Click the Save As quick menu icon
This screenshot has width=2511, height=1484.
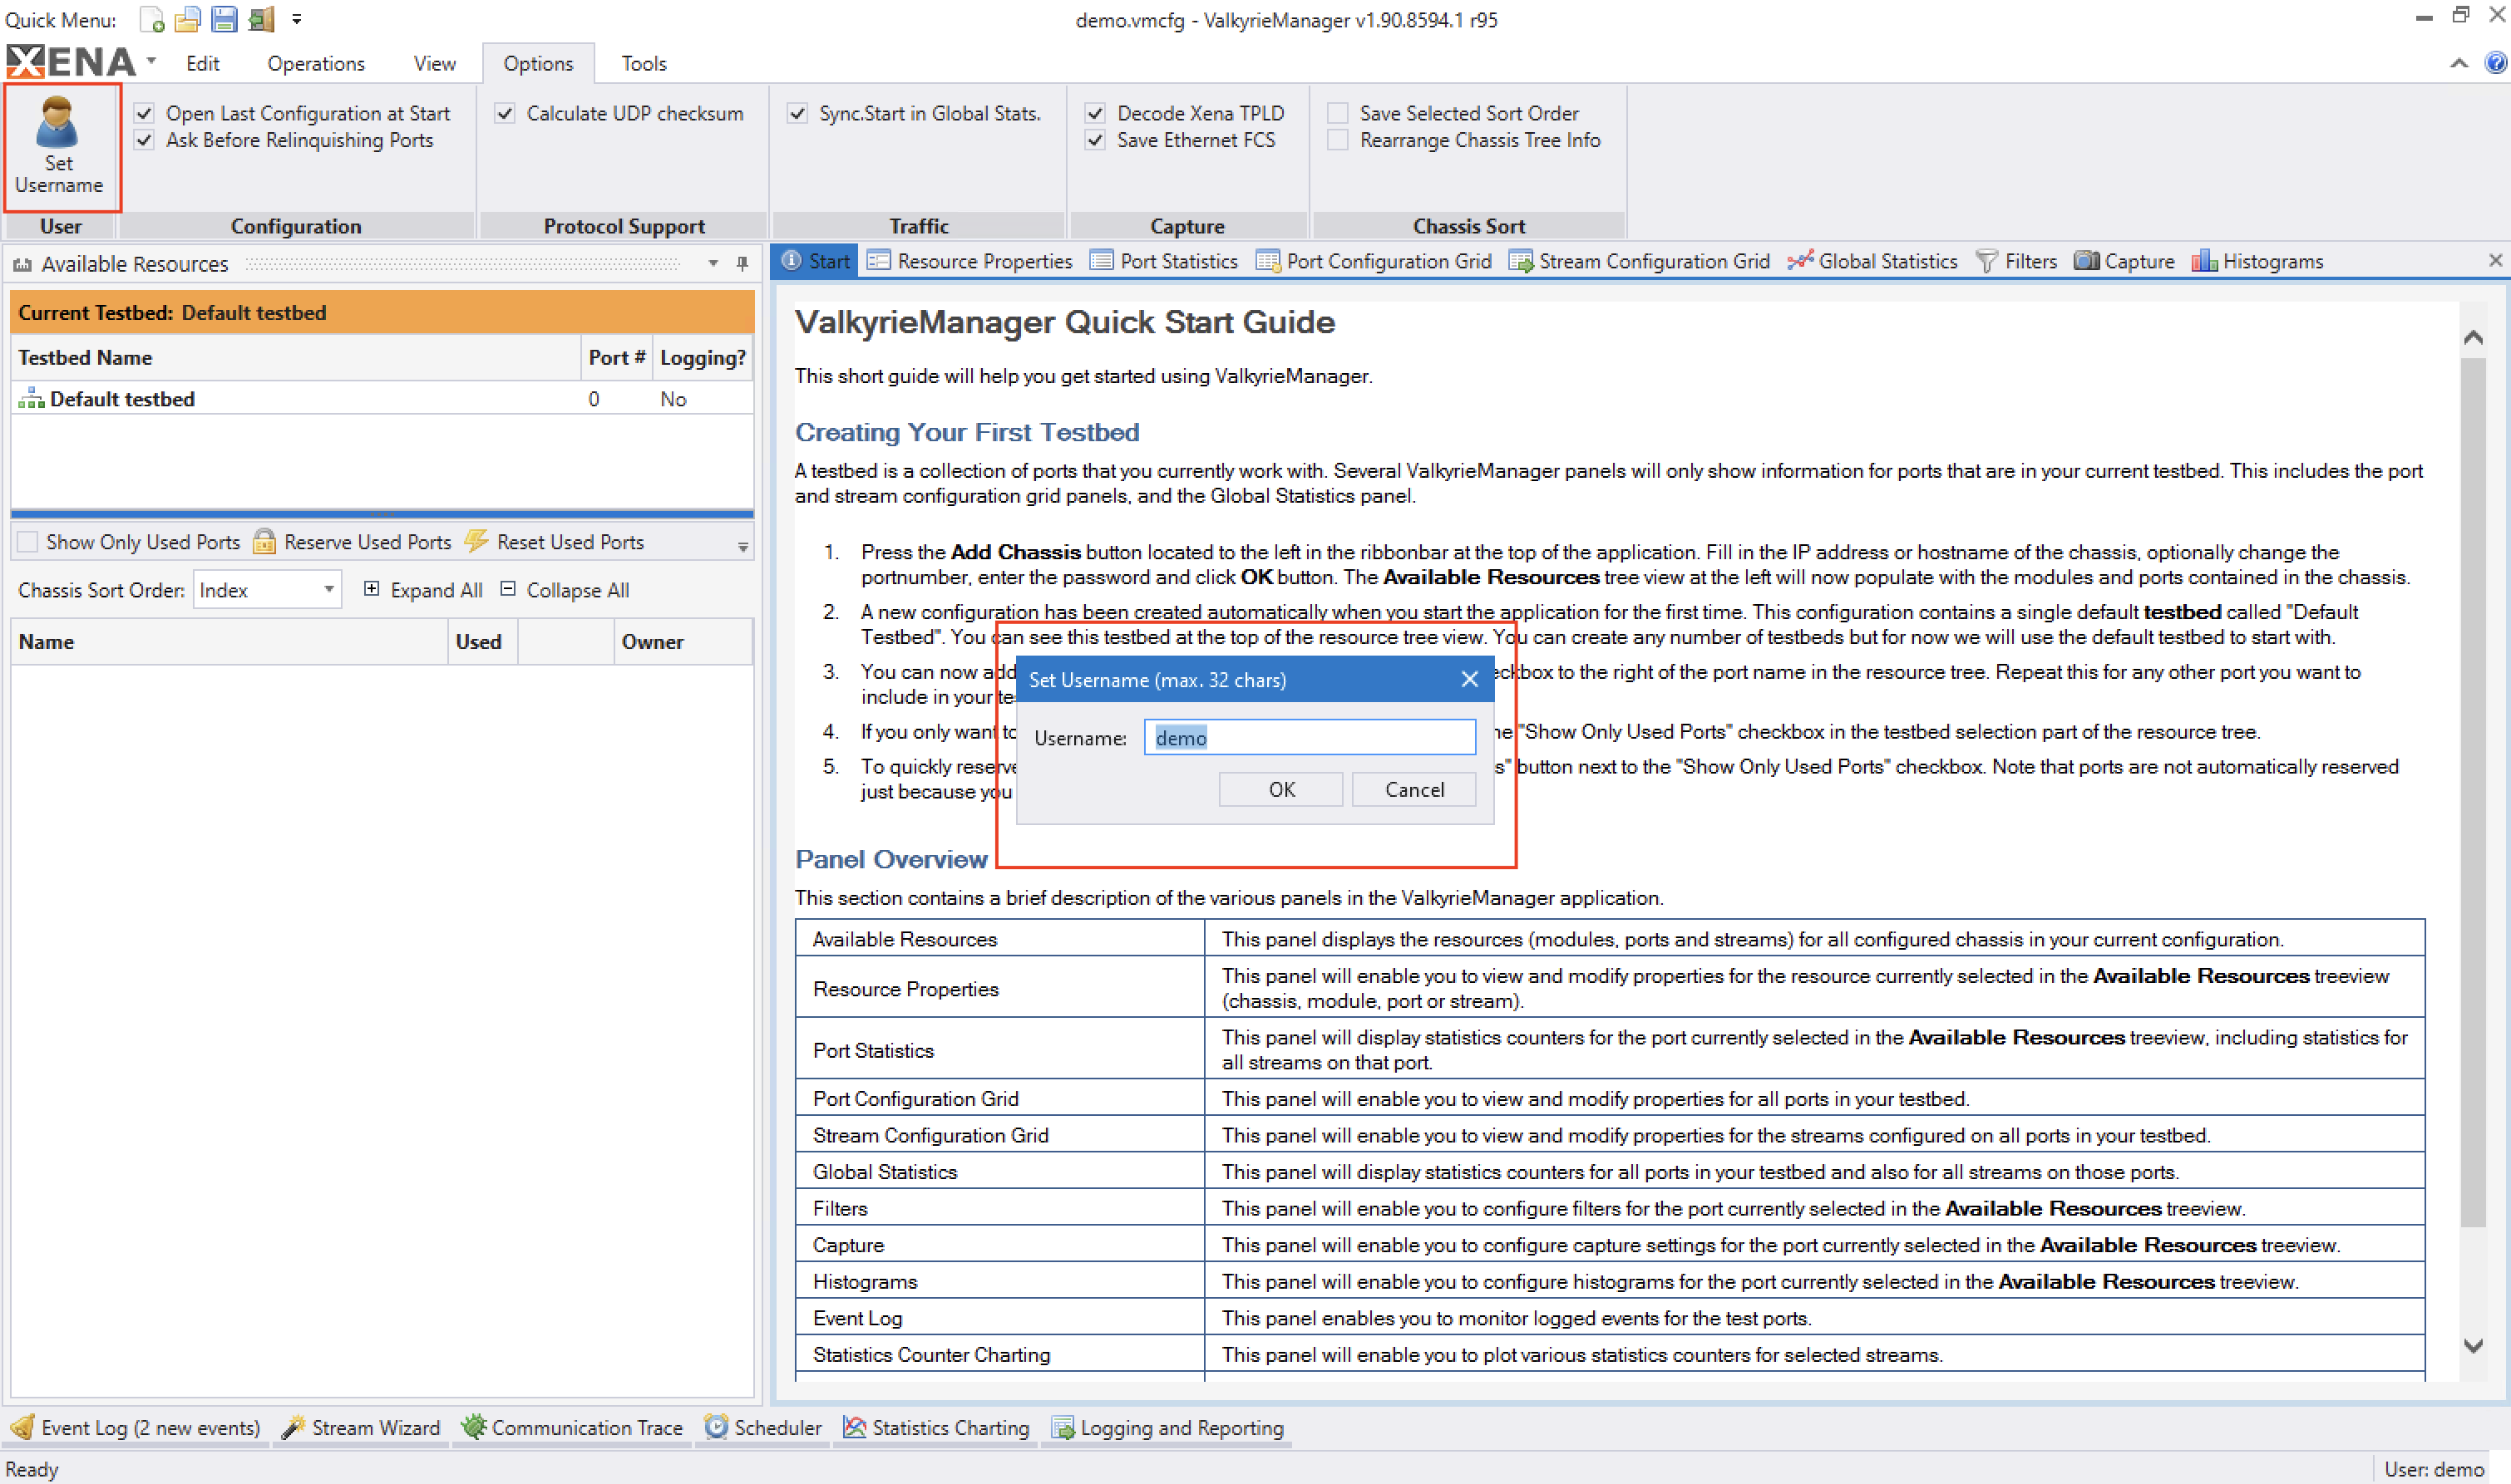261,19
